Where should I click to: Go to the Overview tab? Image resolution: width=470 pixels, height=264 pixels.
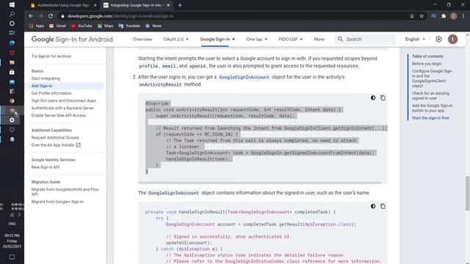(x=142, y=39)
